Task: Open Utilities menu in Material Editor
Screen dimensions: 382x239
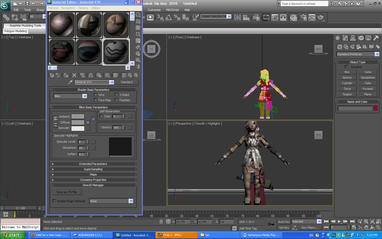Action: pos(96,8)
